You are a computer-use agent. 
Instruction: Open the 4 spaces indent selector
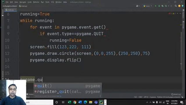153,97
